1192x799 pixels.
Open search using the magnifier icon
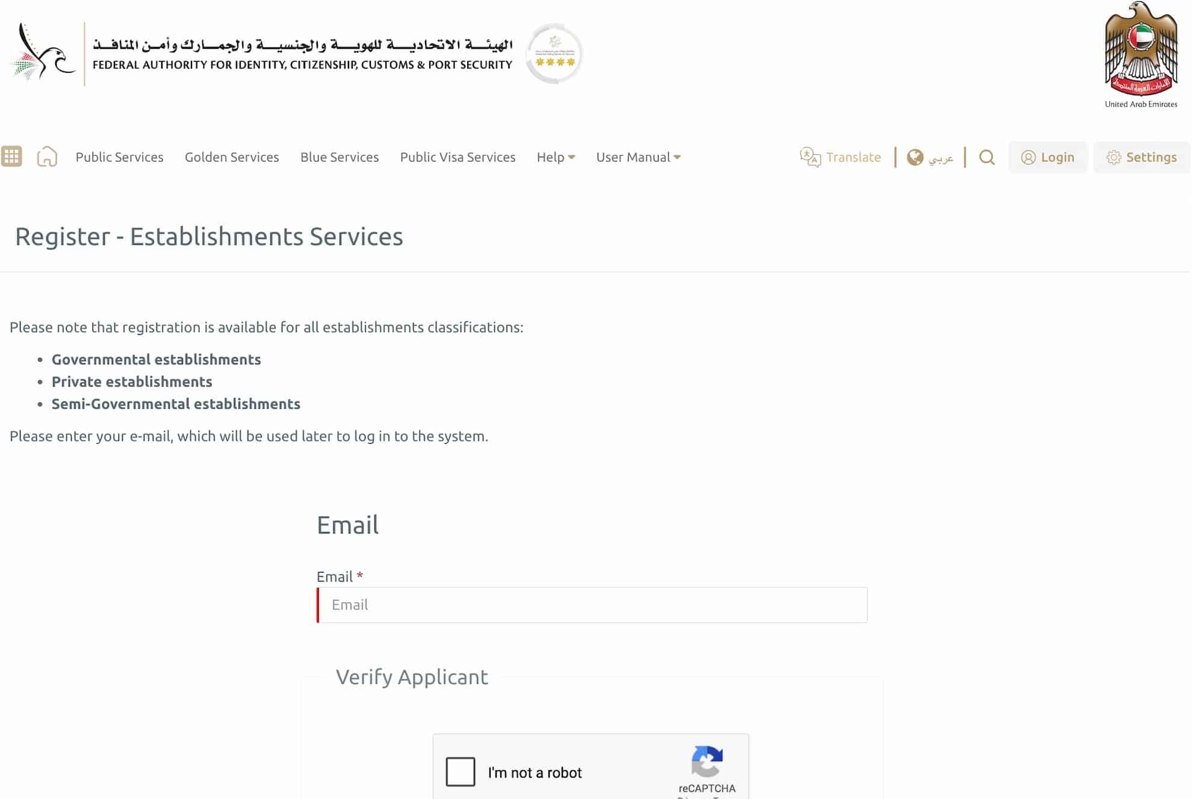pos(986,157)
